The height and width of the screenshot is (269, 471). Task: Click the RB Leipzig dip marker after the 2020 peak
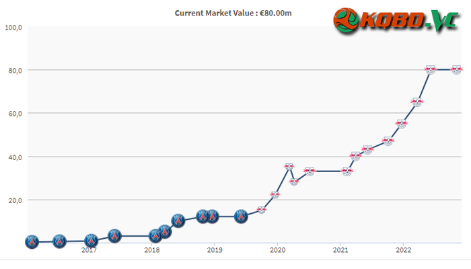[x=294, y=182]
